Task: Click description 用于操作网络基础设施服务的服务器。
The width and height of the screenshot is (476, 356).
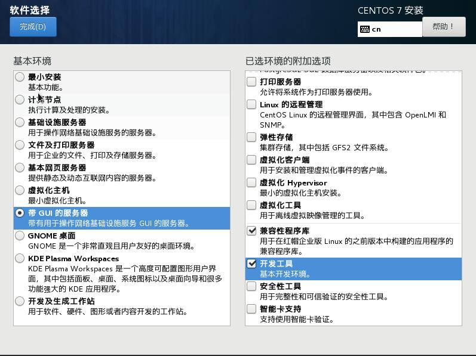Action: pos(92,132)
